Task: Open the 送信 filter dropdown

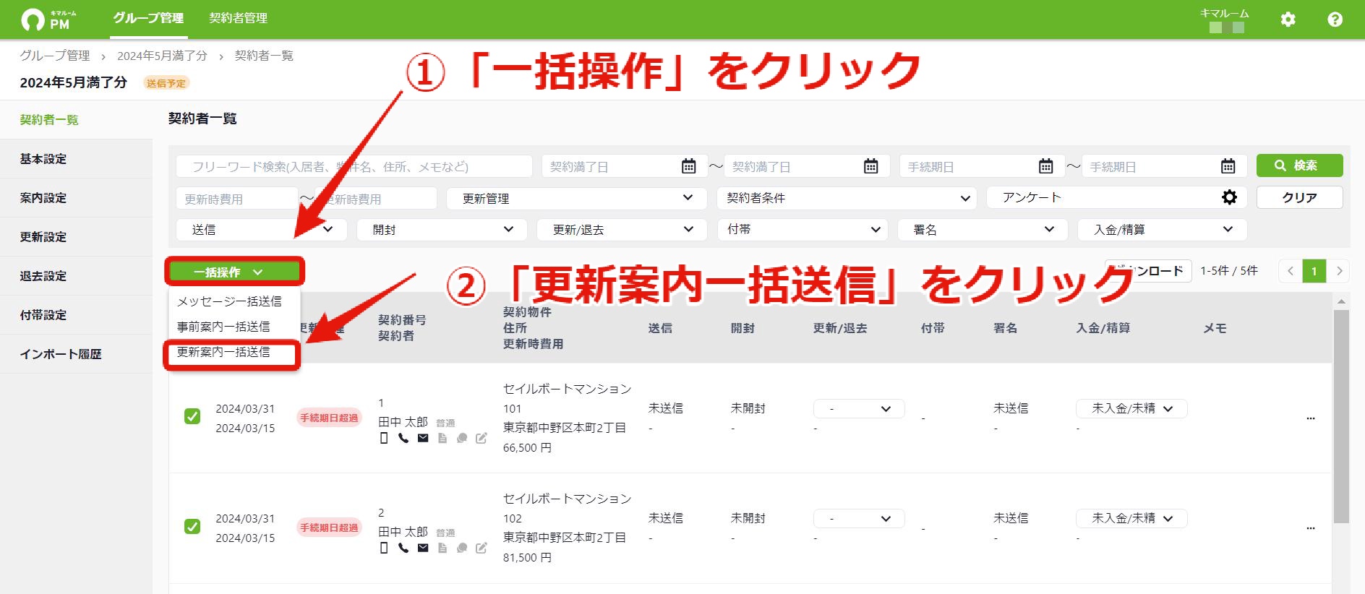Action: [x=262, y=230]
